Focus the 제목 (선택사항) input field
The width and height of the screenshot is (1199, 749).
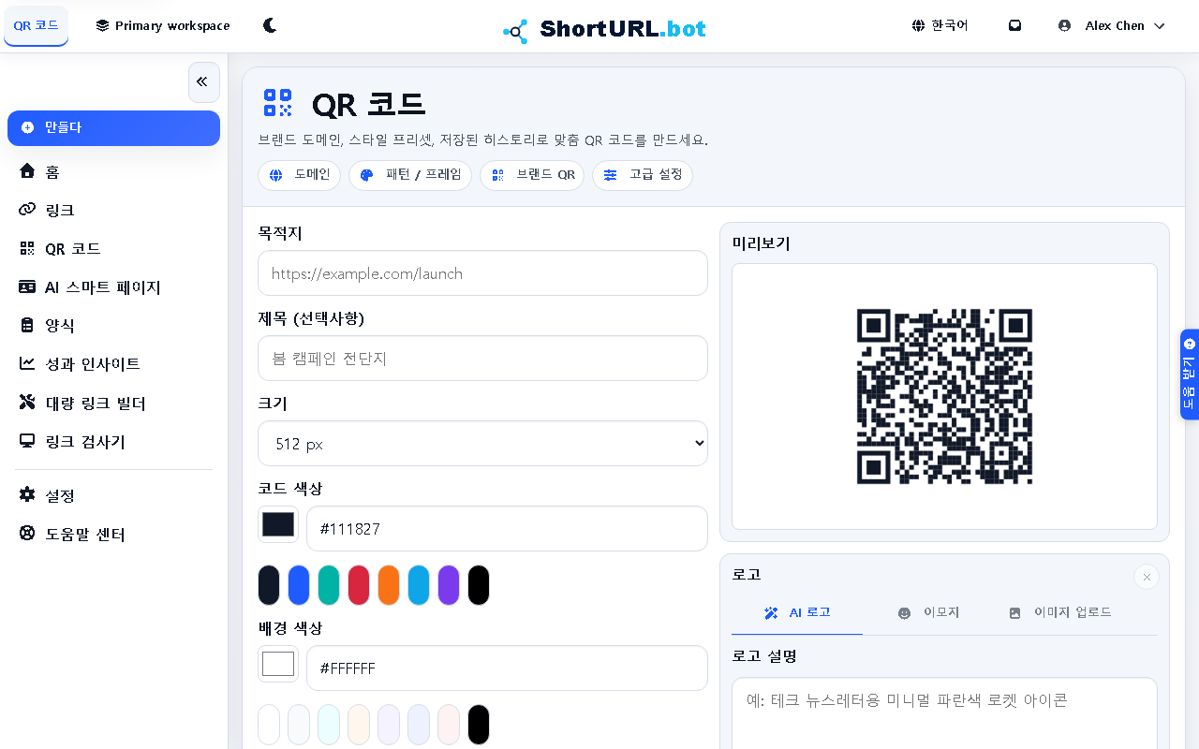click(482, 359)
